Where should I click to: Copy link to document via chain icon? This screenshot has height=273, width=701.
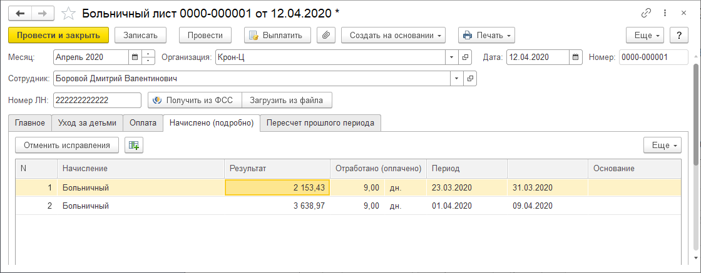(x=647, y=13)
